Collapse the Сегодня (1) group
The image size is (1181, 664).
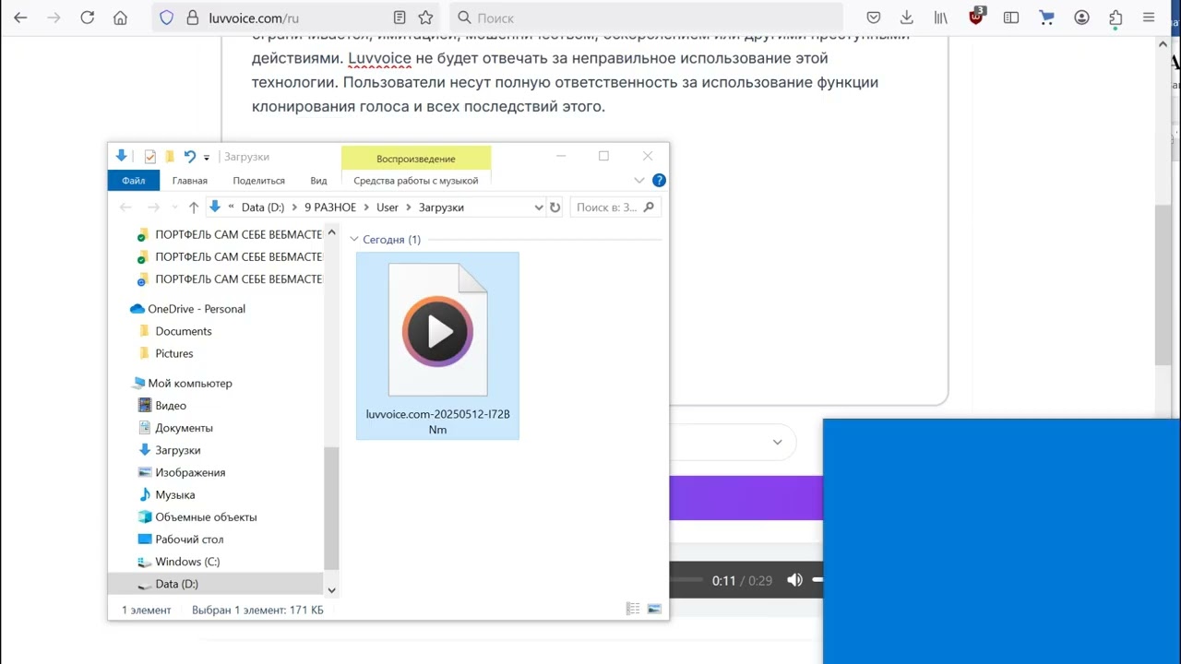click(354, 240)
